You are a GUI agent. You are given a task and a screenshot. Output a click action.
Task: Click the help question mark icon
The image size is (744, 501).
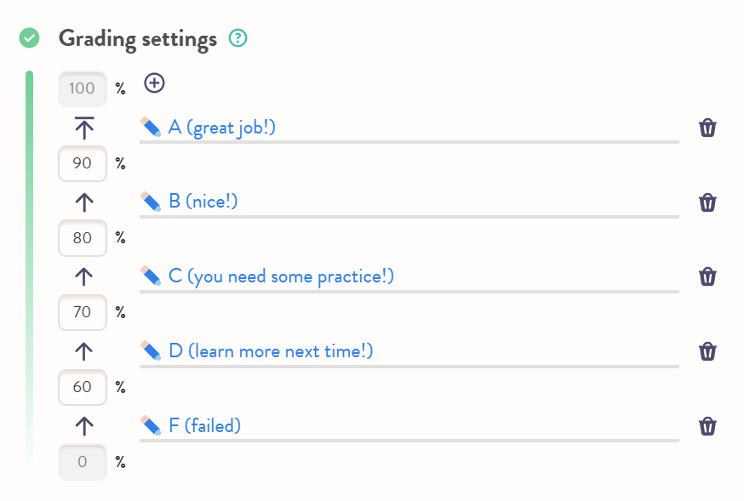click(x=238, y=38)
